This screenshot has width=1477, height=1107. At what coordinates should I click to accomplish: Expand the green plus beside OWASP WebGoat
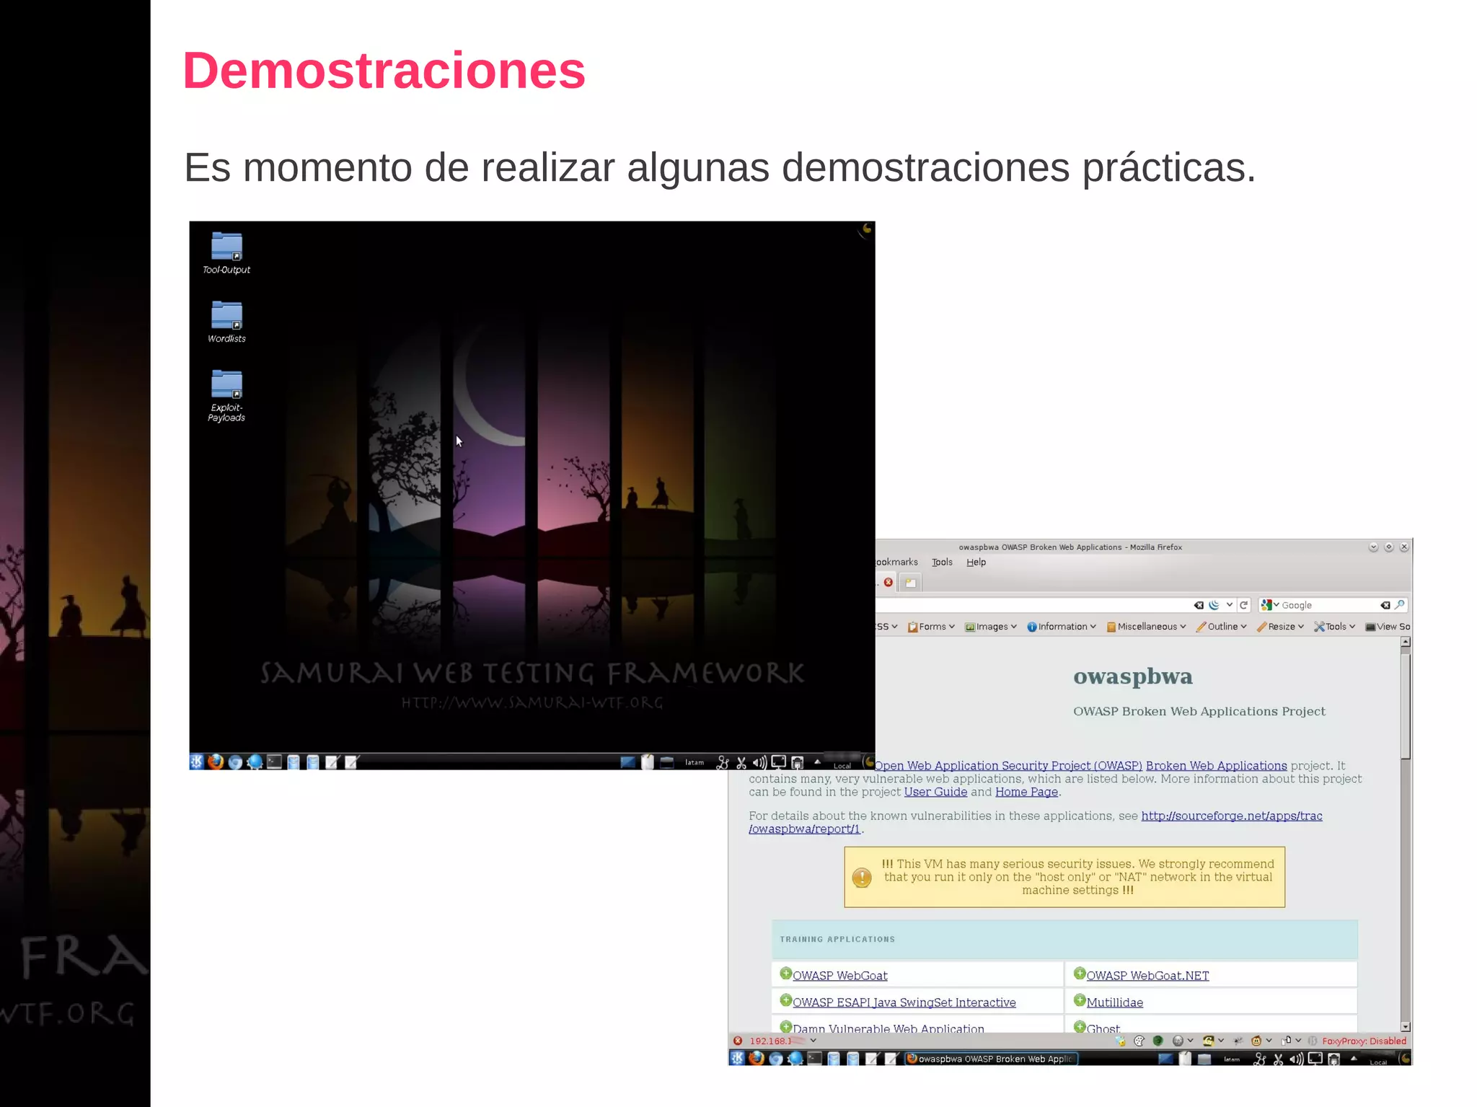coord(786,974)
